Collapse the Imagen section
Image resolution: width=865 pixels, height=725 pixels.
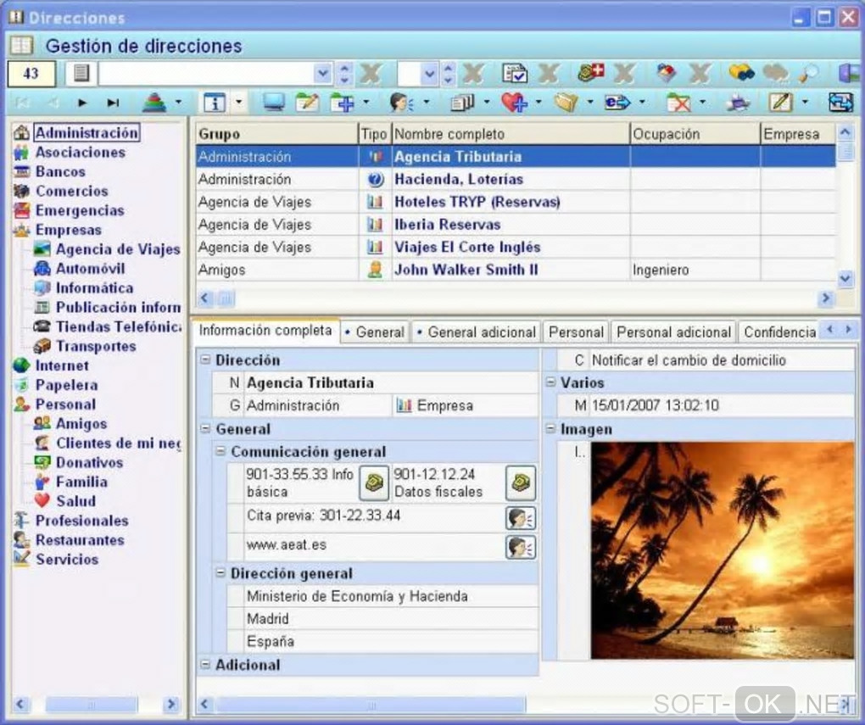[550, 428]
